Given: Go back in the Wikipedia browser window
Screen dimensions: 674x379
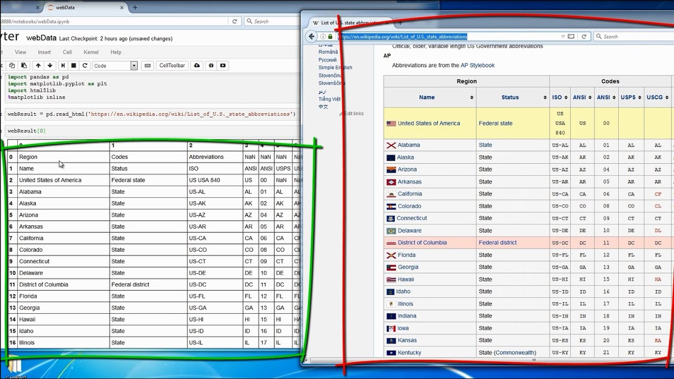Looking at the screenshot, I should point(311,36).
